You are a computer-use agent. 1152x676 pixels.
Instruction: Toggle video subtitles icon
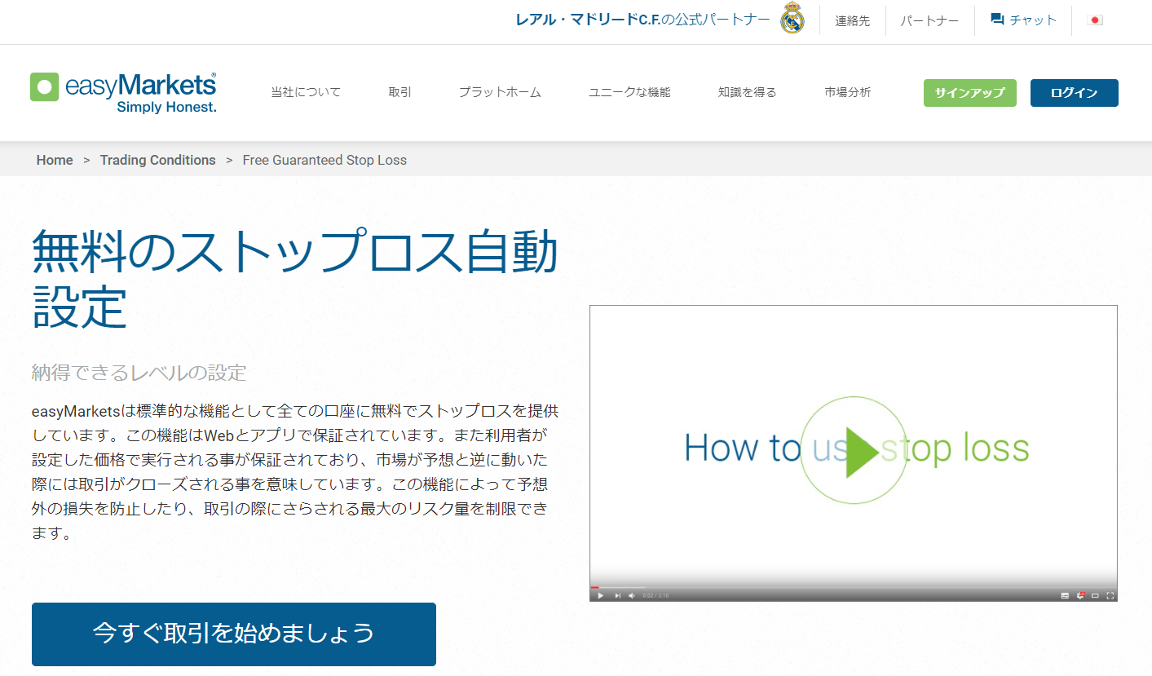click(x=1065, y=595)
